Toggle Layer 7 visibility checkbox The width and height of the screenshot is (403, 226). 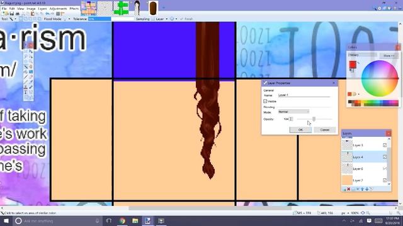click(x=385, y=180)
